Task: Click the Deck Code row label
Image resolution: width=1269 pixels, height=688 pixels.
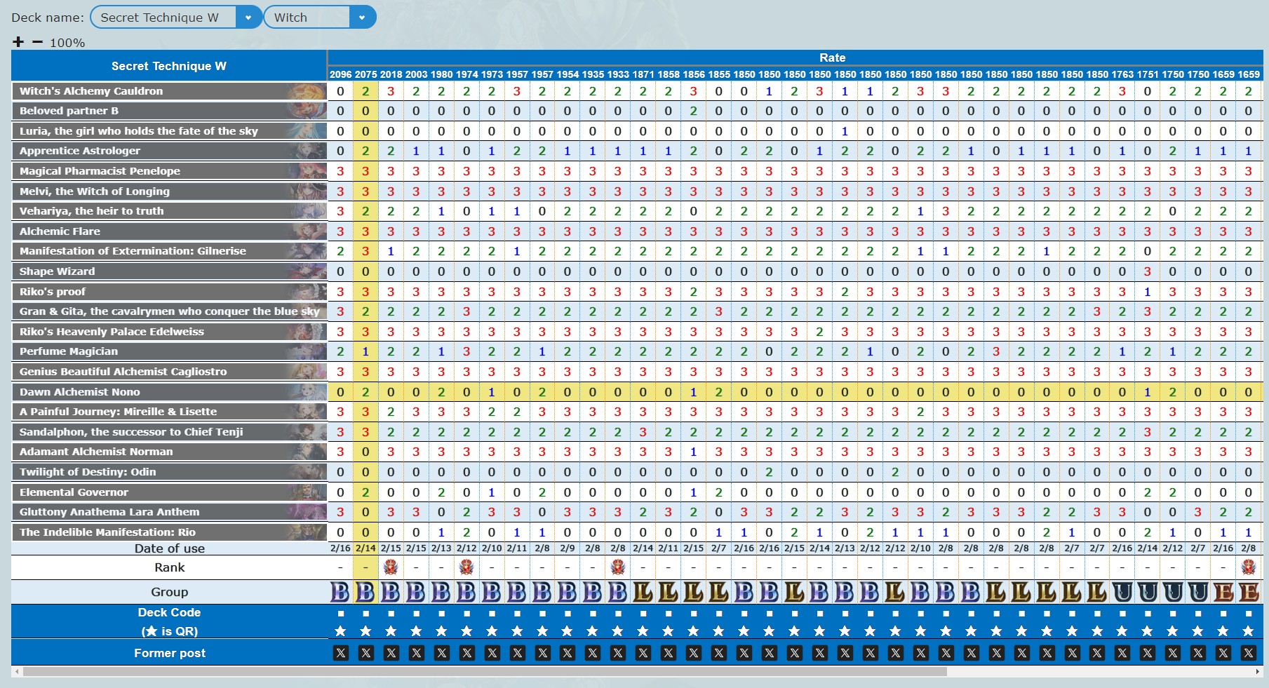Action: point(169,613)
